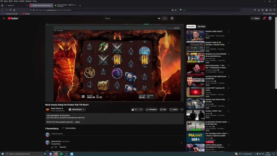
Task: Click the Utwórz create button
Action: pyautogui.click(x=256, y=18)
